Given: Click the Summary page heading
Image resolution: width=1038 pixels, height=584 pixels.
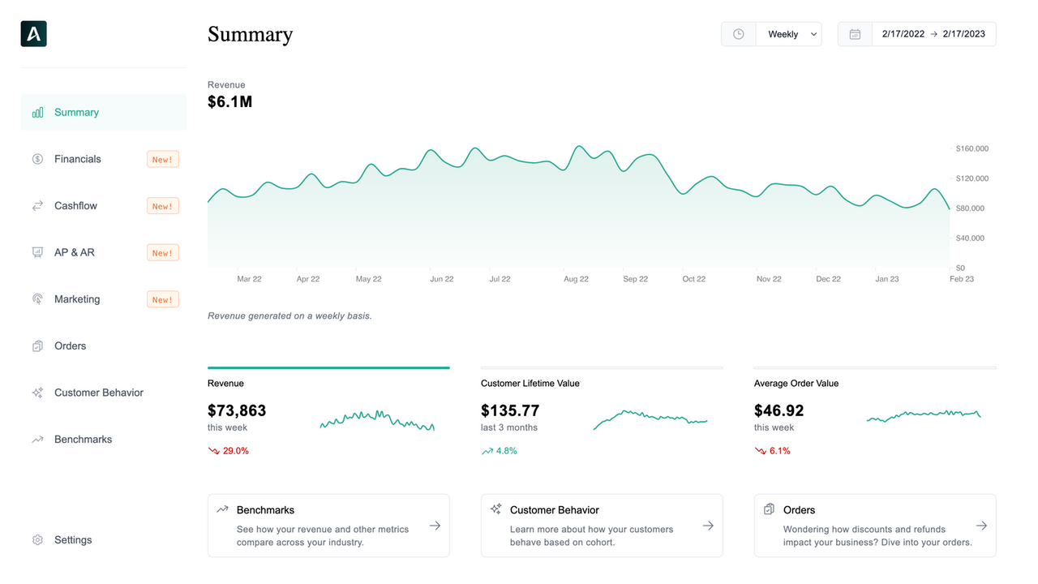Looking at the screenshot, I should coord(250,34).
